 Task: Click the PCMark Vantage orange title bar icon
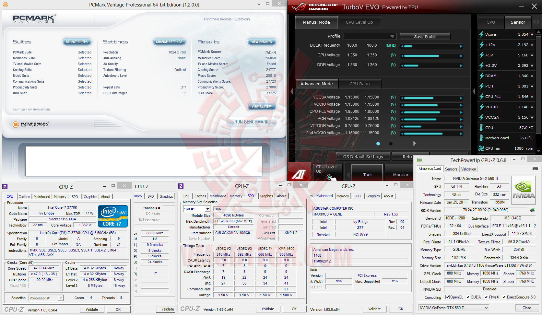point(6,5)
